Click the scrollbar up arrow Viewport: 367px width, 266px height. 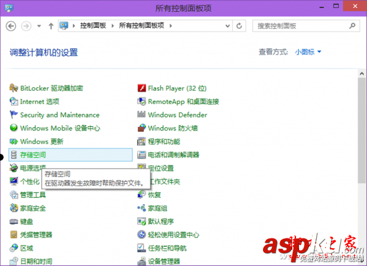(362, 74)
